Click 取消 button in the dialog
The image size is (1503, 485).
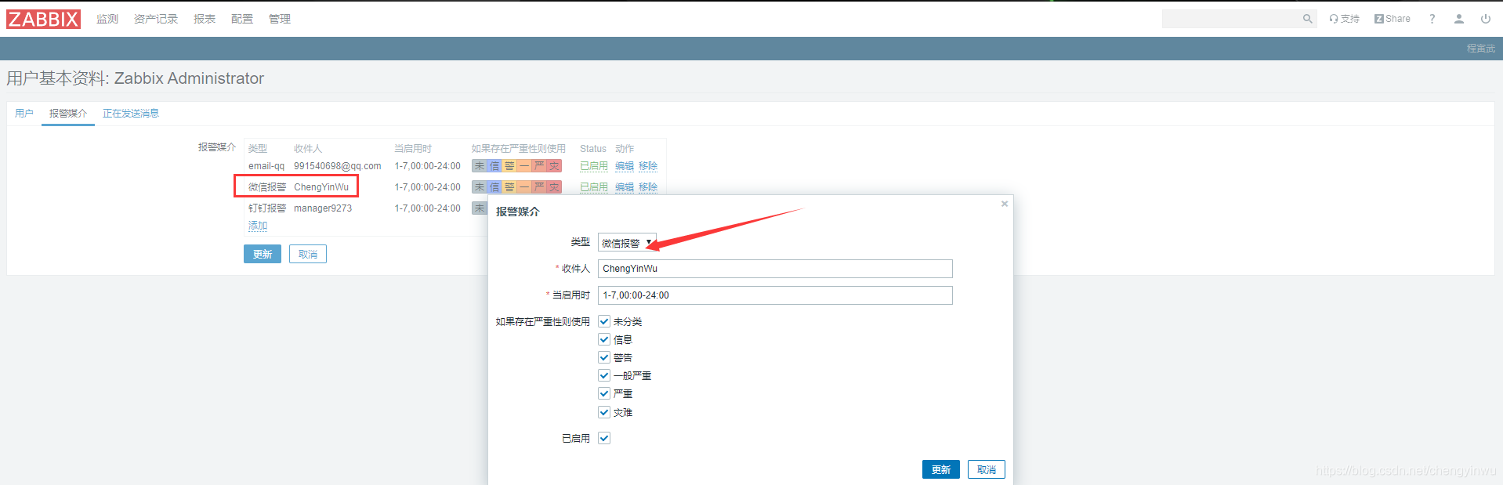click(987, 469)
